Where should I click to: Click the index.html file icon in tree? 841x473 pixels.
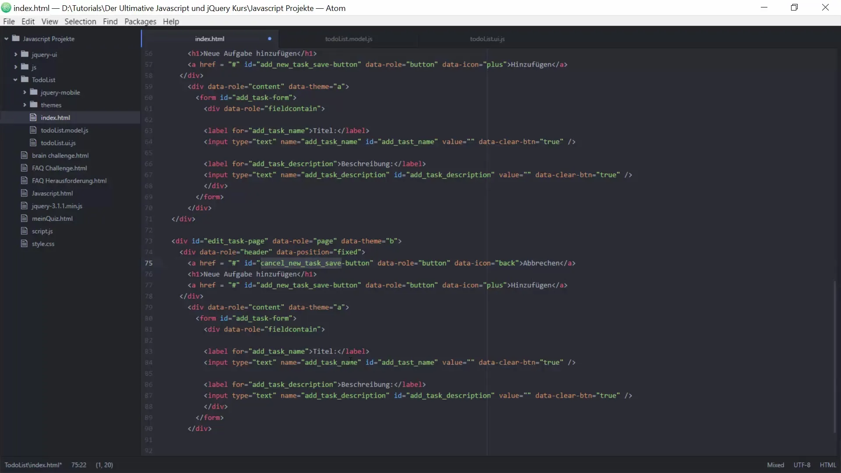pyautogui.click(x=33, y=117)
